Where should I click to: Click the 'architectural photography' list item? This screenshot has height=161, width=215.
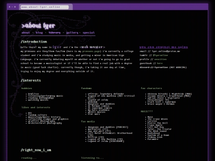(45, 123)
